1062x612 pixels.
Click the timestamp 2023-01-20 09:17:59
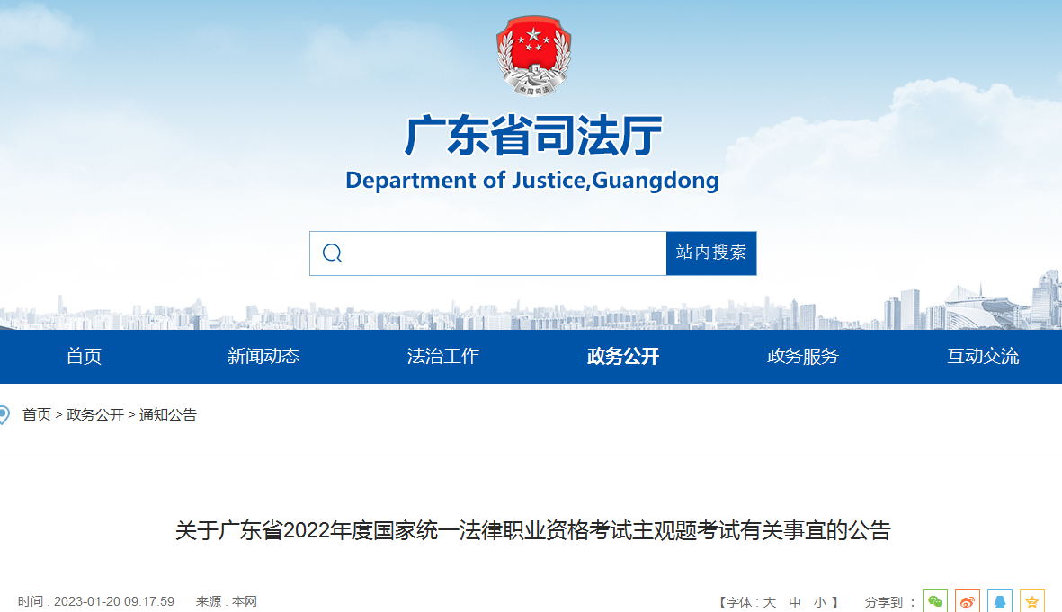(114, 602)
